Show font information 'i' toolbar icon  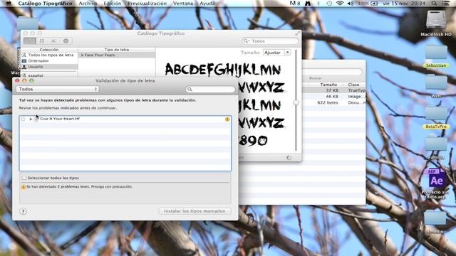click(66, 41)
